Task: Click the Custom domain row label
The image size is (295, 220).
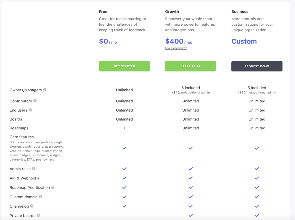Action: coord(24,197)
